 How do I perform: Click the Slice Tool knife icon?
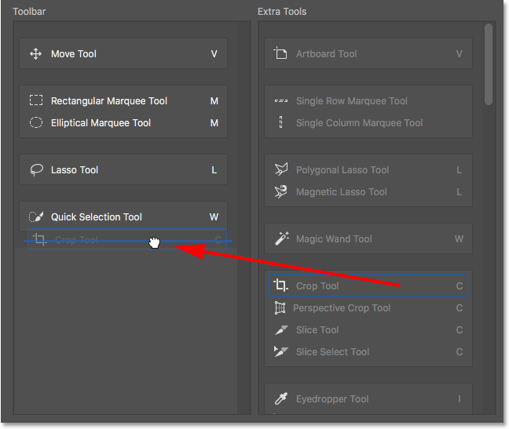tap(281, 330)
